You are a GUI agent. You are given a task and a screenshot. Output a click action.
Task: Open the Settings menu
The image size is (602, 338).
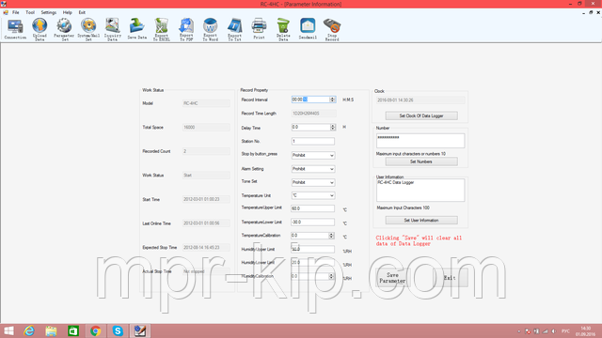coord(48,12)
